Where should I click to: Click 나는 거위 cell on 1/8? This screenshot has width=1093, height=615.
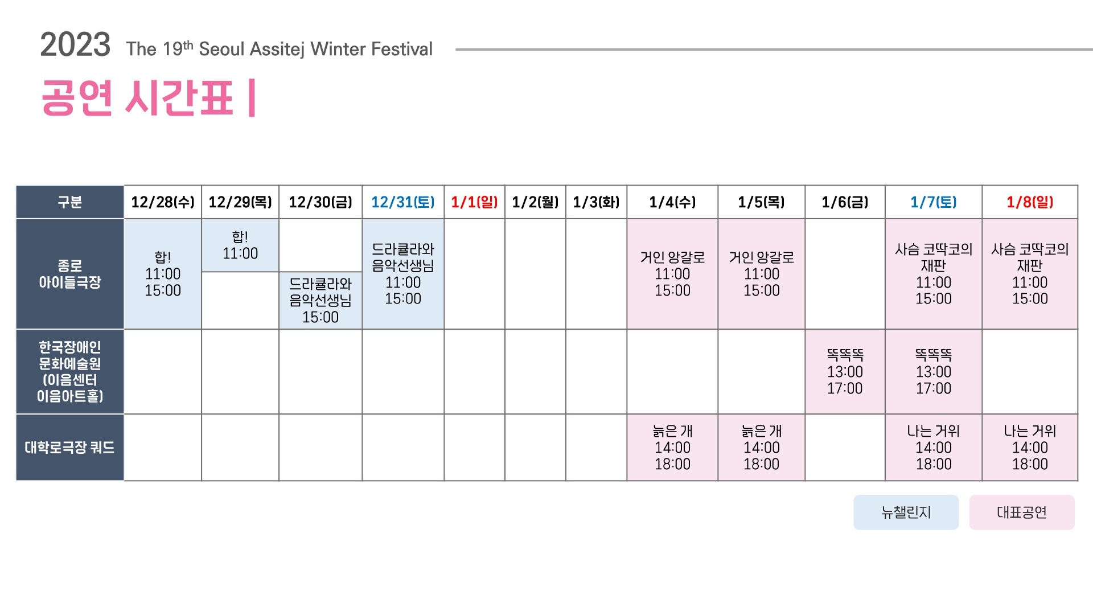1029,448
